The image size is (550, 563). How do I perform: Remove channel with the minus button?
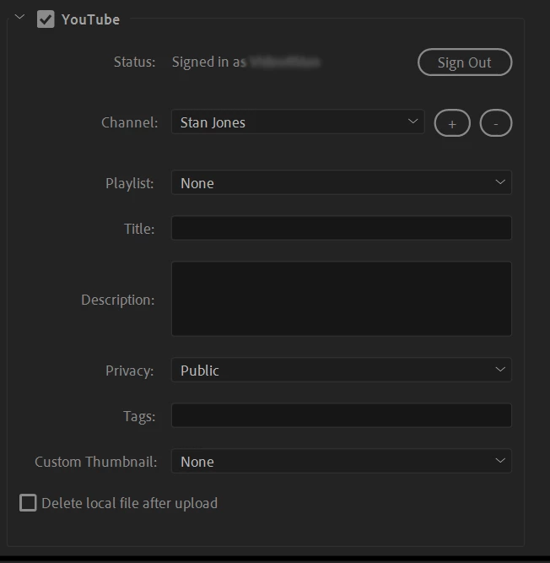[x=496, y=123]
